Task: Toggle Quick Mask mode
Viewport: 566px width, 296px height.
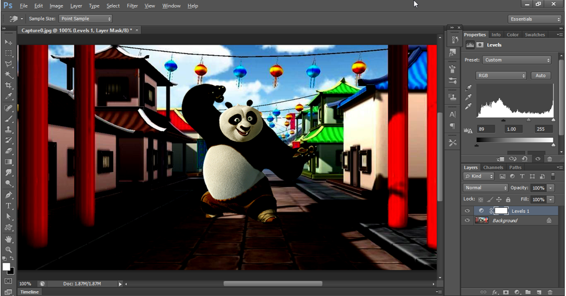Action: click(x=8, y=281)
